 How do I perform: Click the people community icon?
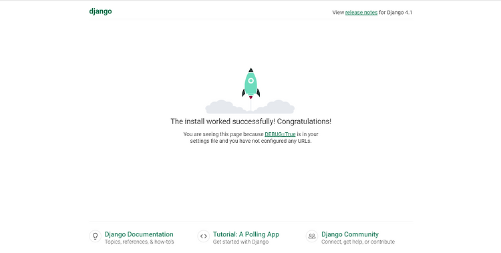312,236
